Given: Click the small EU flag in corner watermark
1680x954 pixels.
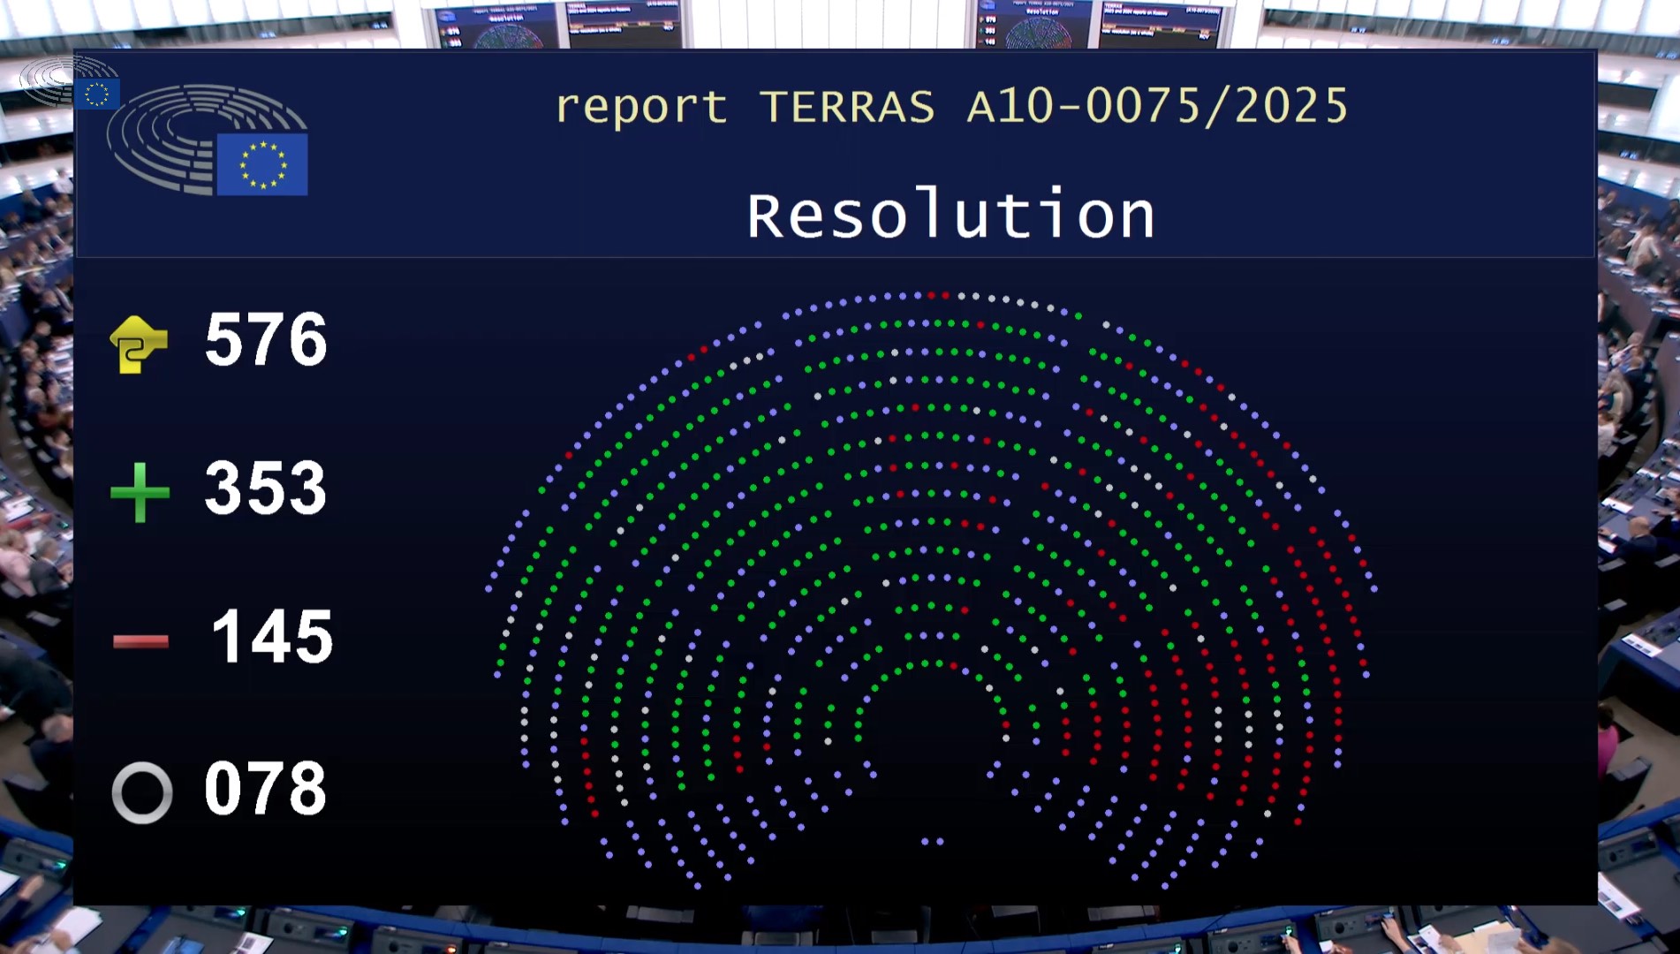Looking at the screenshot, I should pyautogui.click(x=96, y=94).
